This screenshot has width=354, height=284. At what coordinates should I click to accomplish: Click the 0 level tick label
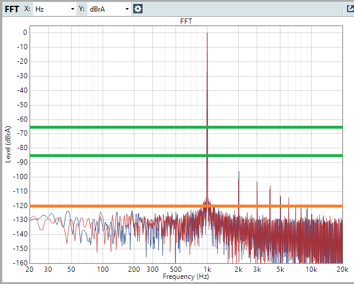[25, 32]
